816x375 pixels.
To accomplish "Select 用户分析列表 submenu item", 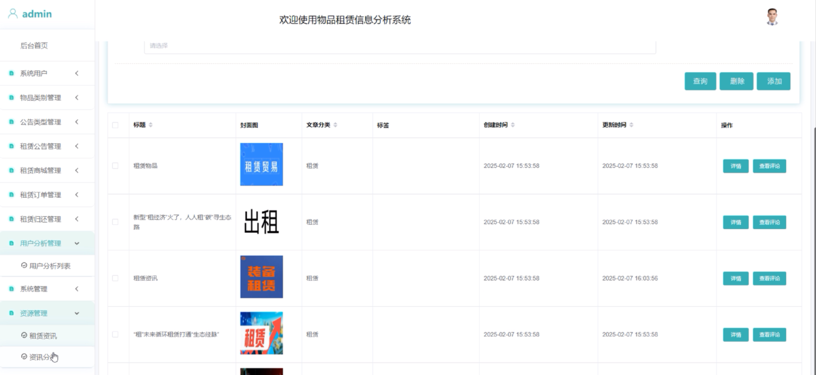I will click(50, 266).
